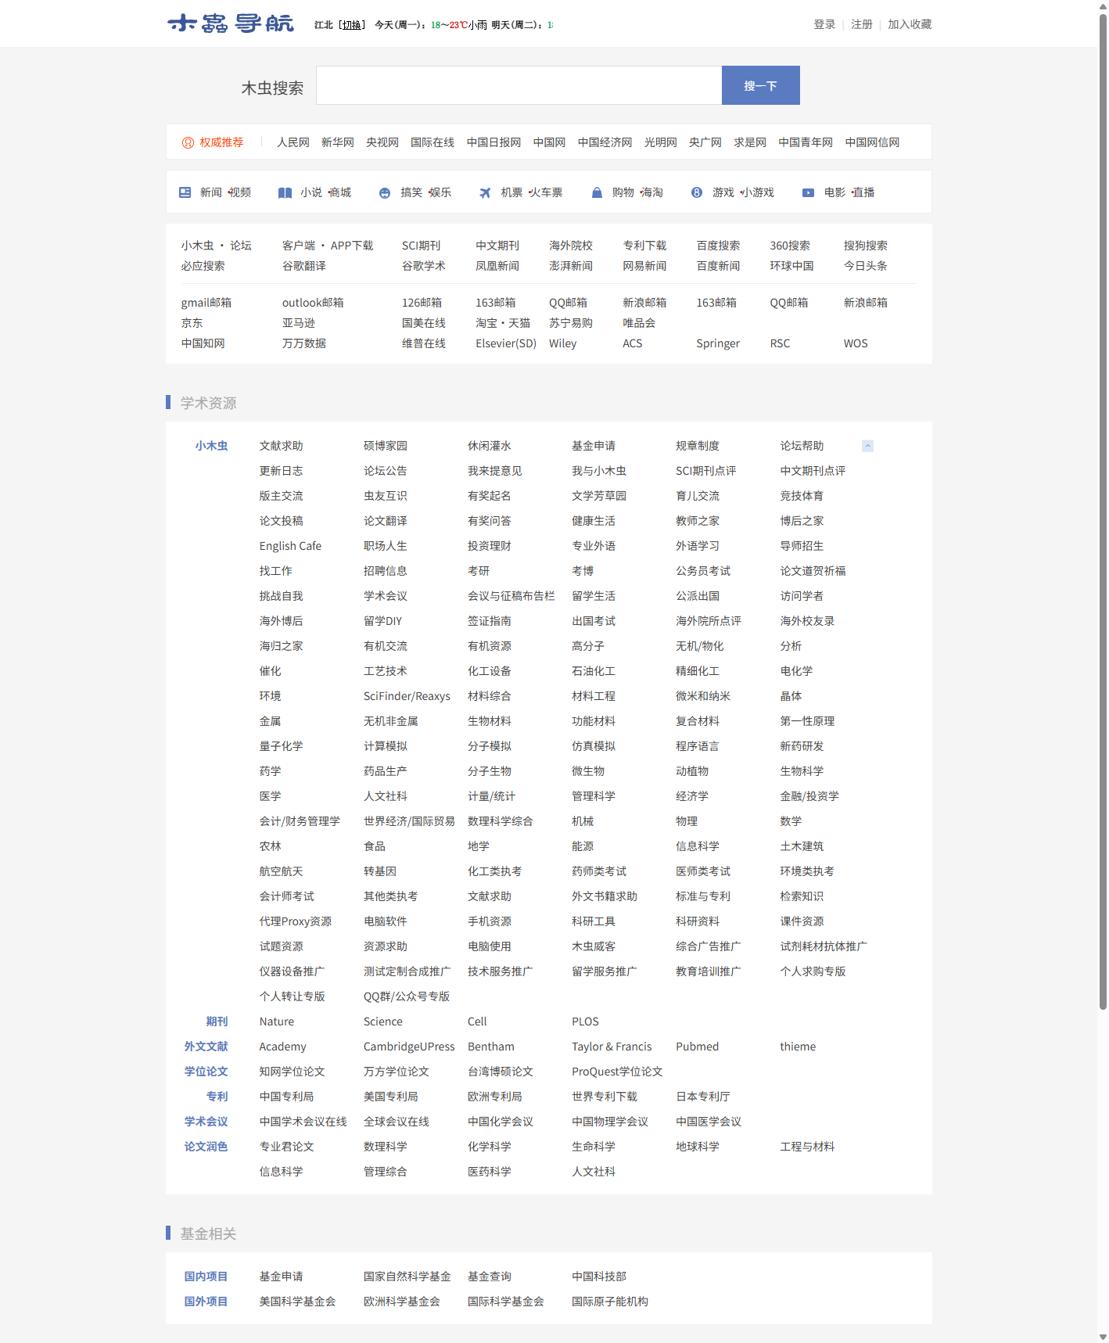The image size is (1109, 1343).
Task: Select 加入收藏 in the top bar
Action: click(910, 24)
